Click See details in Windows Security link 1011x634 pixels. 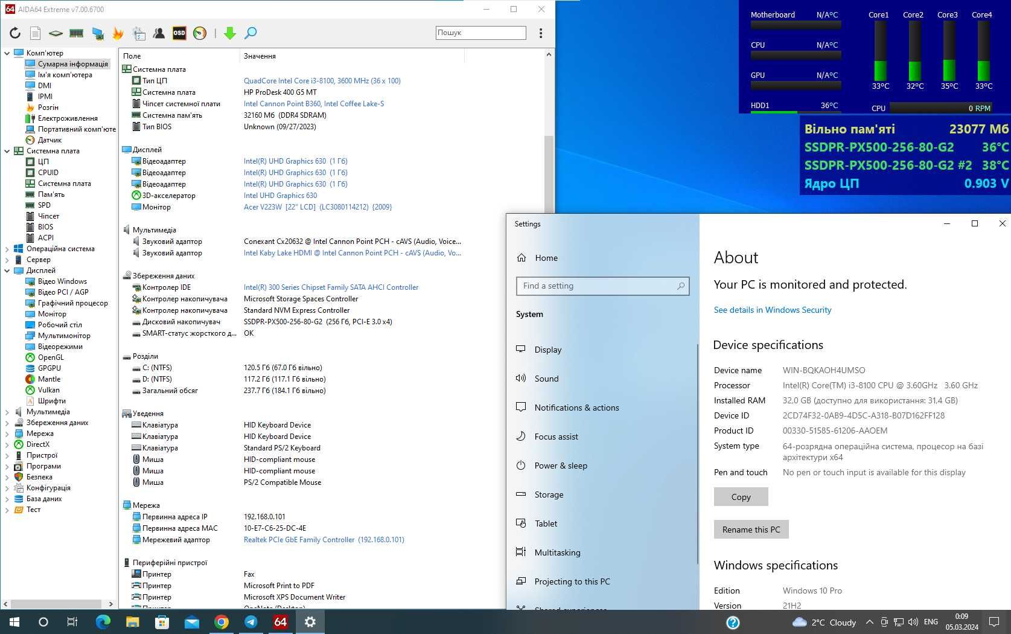coord(773,310)
